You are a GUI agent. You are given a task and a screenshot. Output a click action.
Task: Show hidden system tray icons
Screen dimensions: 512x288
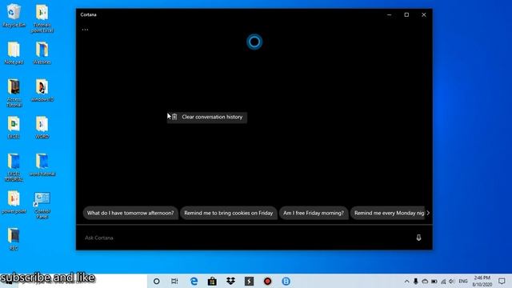tap(406, 281)
